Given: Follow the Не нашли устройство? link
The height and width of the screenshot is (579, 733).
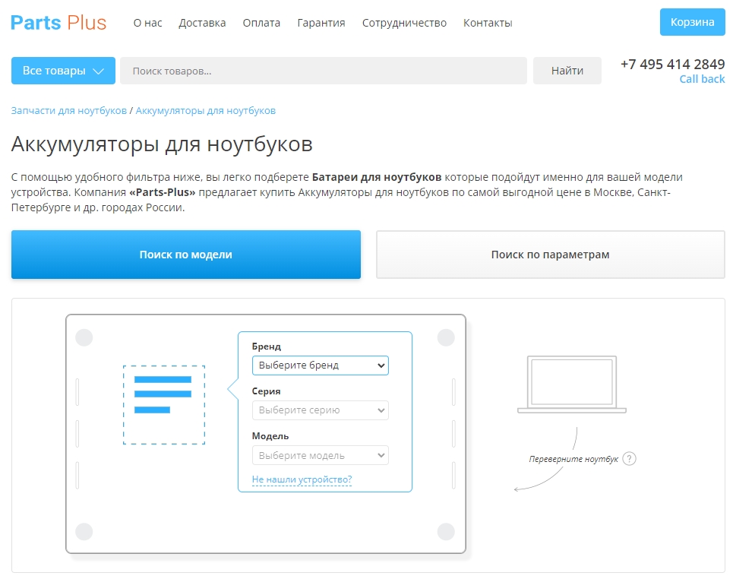Looking at the screenshot, I should (x=302, y=479).
